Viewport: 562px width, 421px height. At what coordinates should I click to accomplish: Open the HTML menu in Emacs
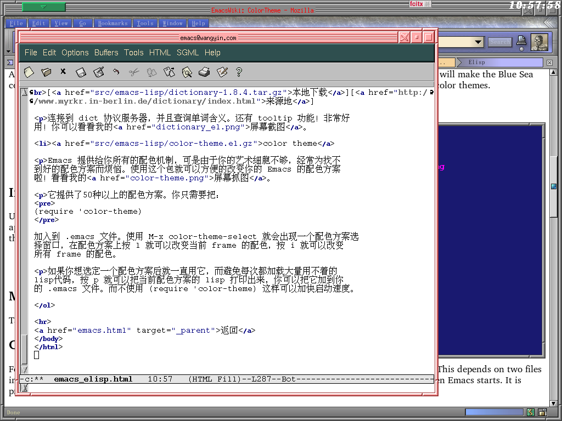[160, 53]
